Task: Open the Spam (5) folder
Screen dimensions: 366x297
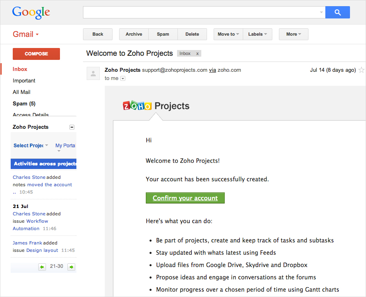Action: click(24, 104)
